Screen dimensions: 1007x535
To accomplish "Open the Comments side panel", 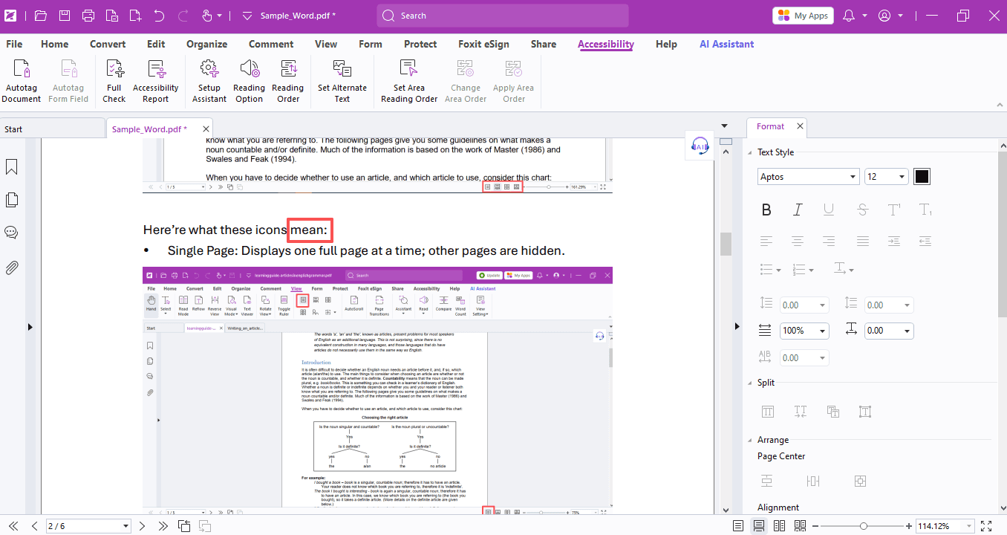I will click(x=12, y=233).
